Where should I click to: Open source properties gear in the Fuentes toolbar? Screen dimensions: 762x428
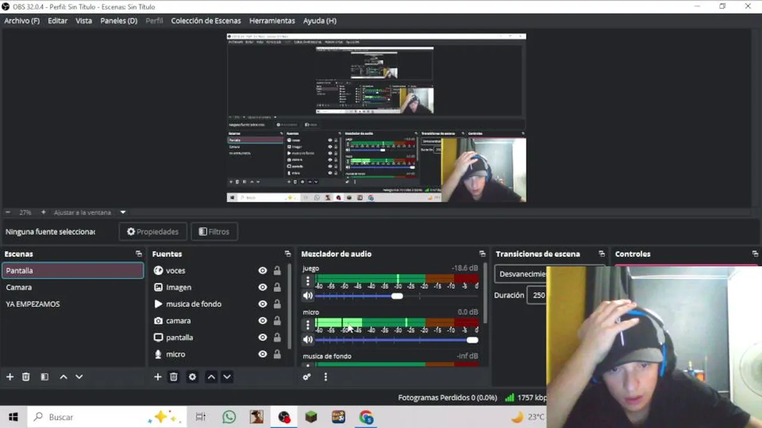pyautogui.click(x=192, y=377)
